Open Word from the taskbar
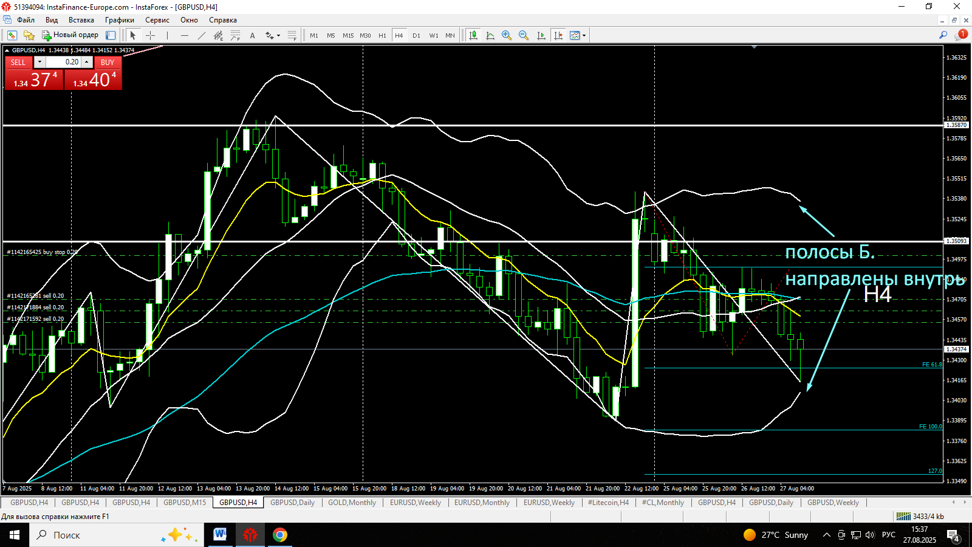This screenshot has width=972, height=547. pyautogui.click(x=220, y=535)
